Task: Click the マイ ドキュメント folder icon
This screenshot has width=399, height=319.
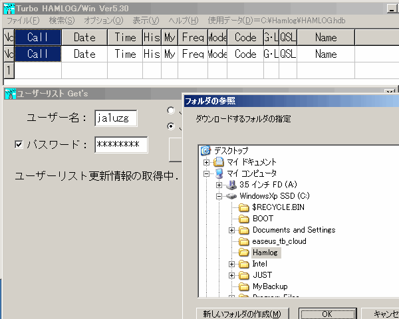Action: coord(219,161)
